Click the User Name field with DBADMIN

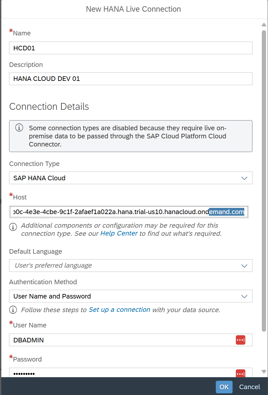[x=130, y=340]
